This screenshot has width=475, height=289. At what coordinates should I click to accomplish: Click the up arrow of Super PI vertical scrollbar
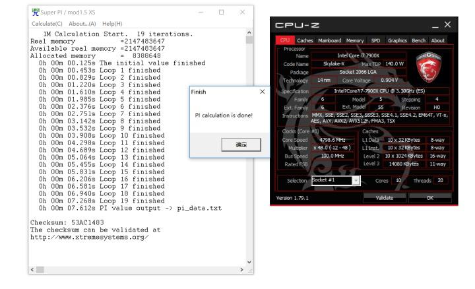pyautogui.click(x=249, y=32)
